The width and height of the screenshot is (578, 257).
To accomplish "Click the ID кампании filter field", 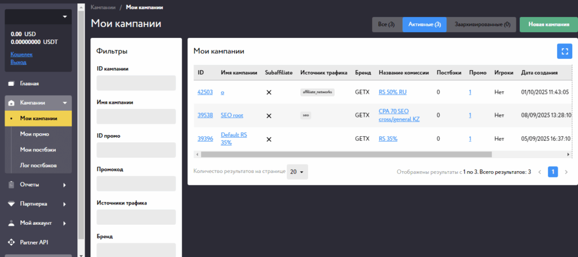I will [x=136, y=84].
